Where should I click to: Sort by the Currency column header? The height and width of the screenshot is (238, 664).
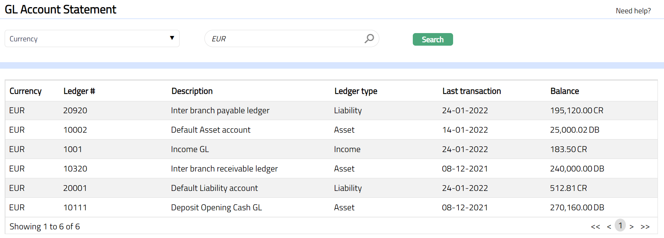pos(25,91)
